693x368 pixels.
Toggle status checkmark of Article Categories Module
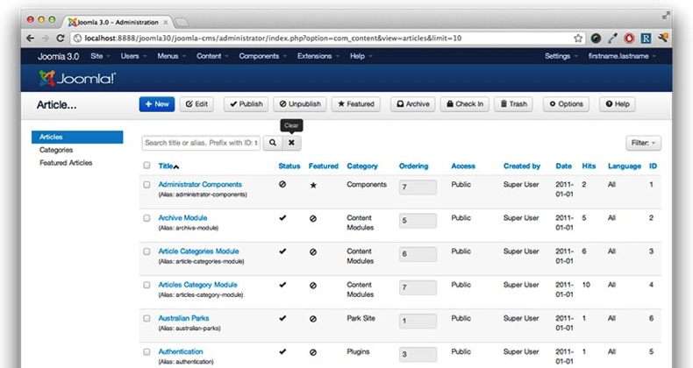tap(282, 251)
